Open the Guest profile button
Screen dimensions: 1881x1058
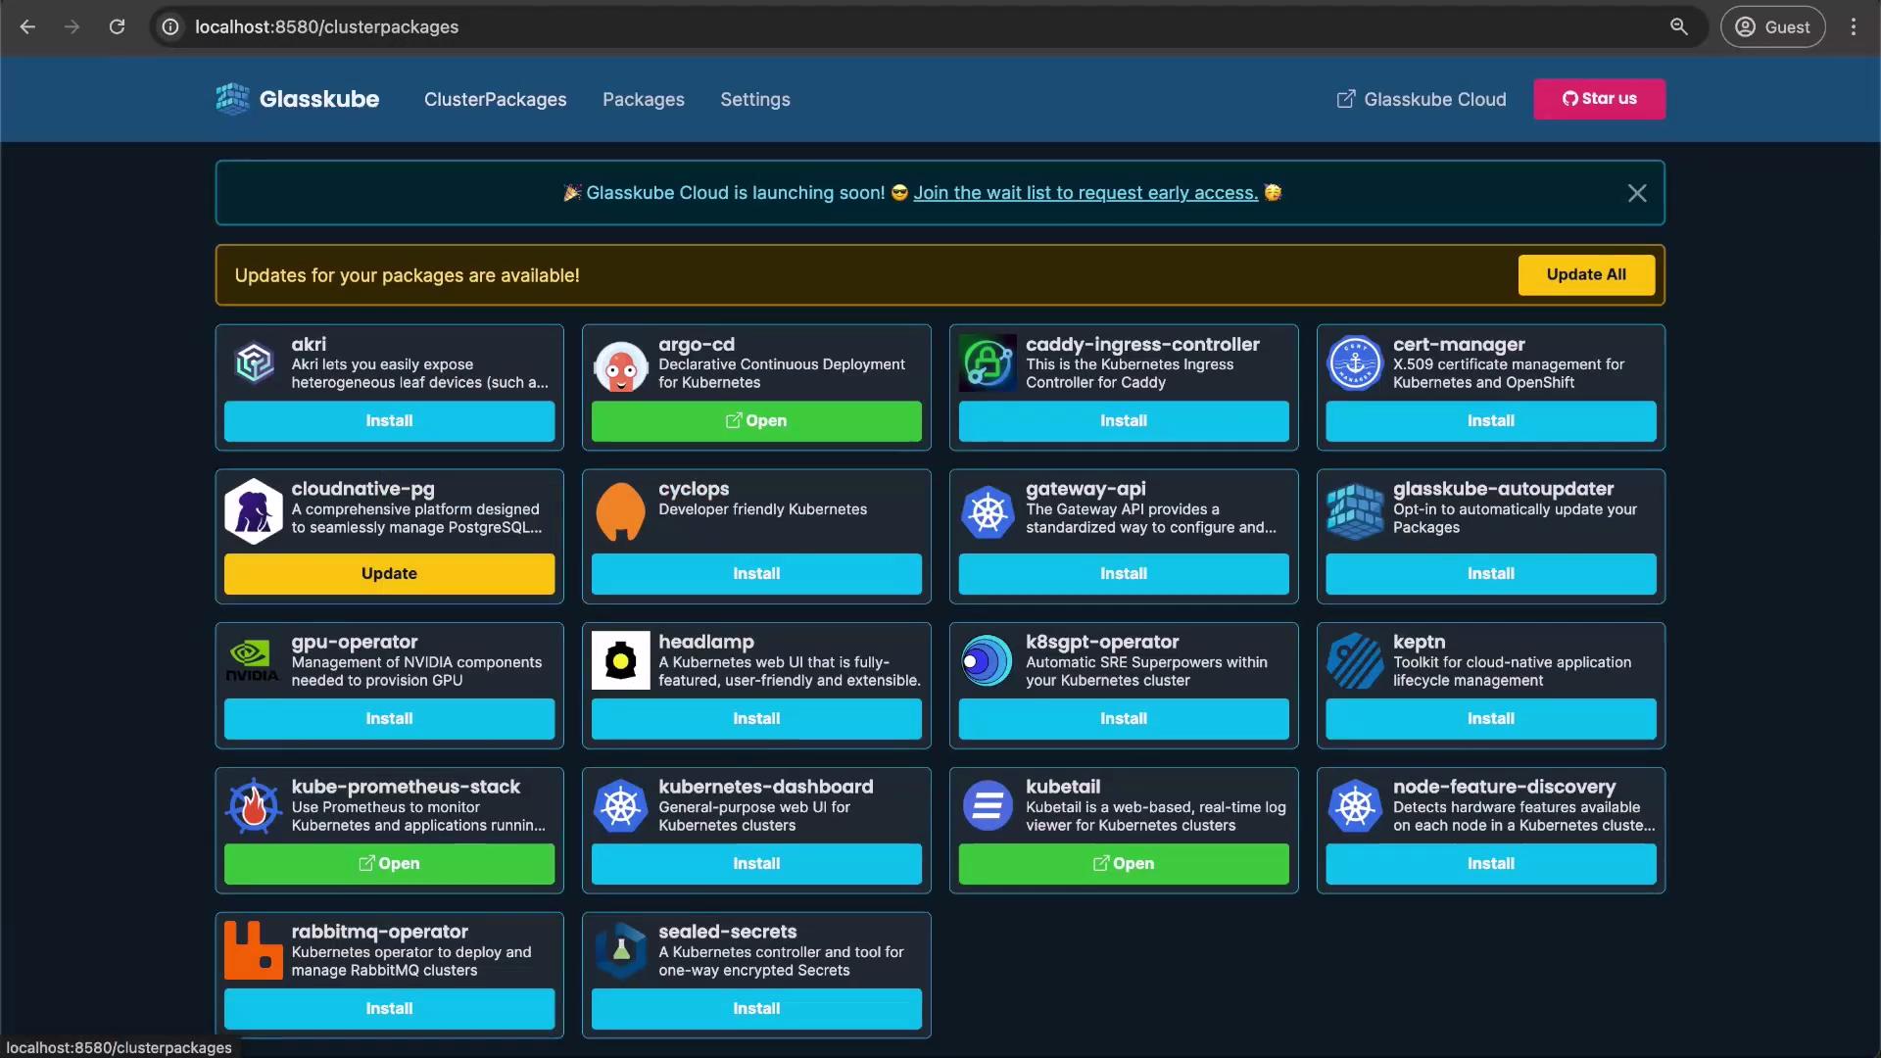click(1772, 26)
